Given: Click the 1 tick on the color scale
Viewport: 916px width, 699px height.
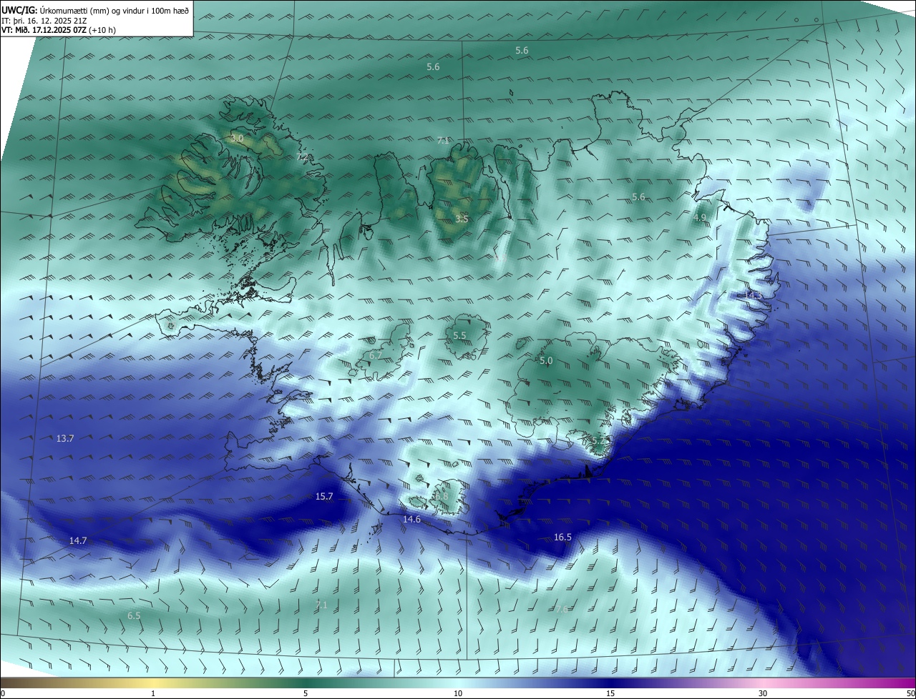Looking at the screenshot, I should 153,693.
